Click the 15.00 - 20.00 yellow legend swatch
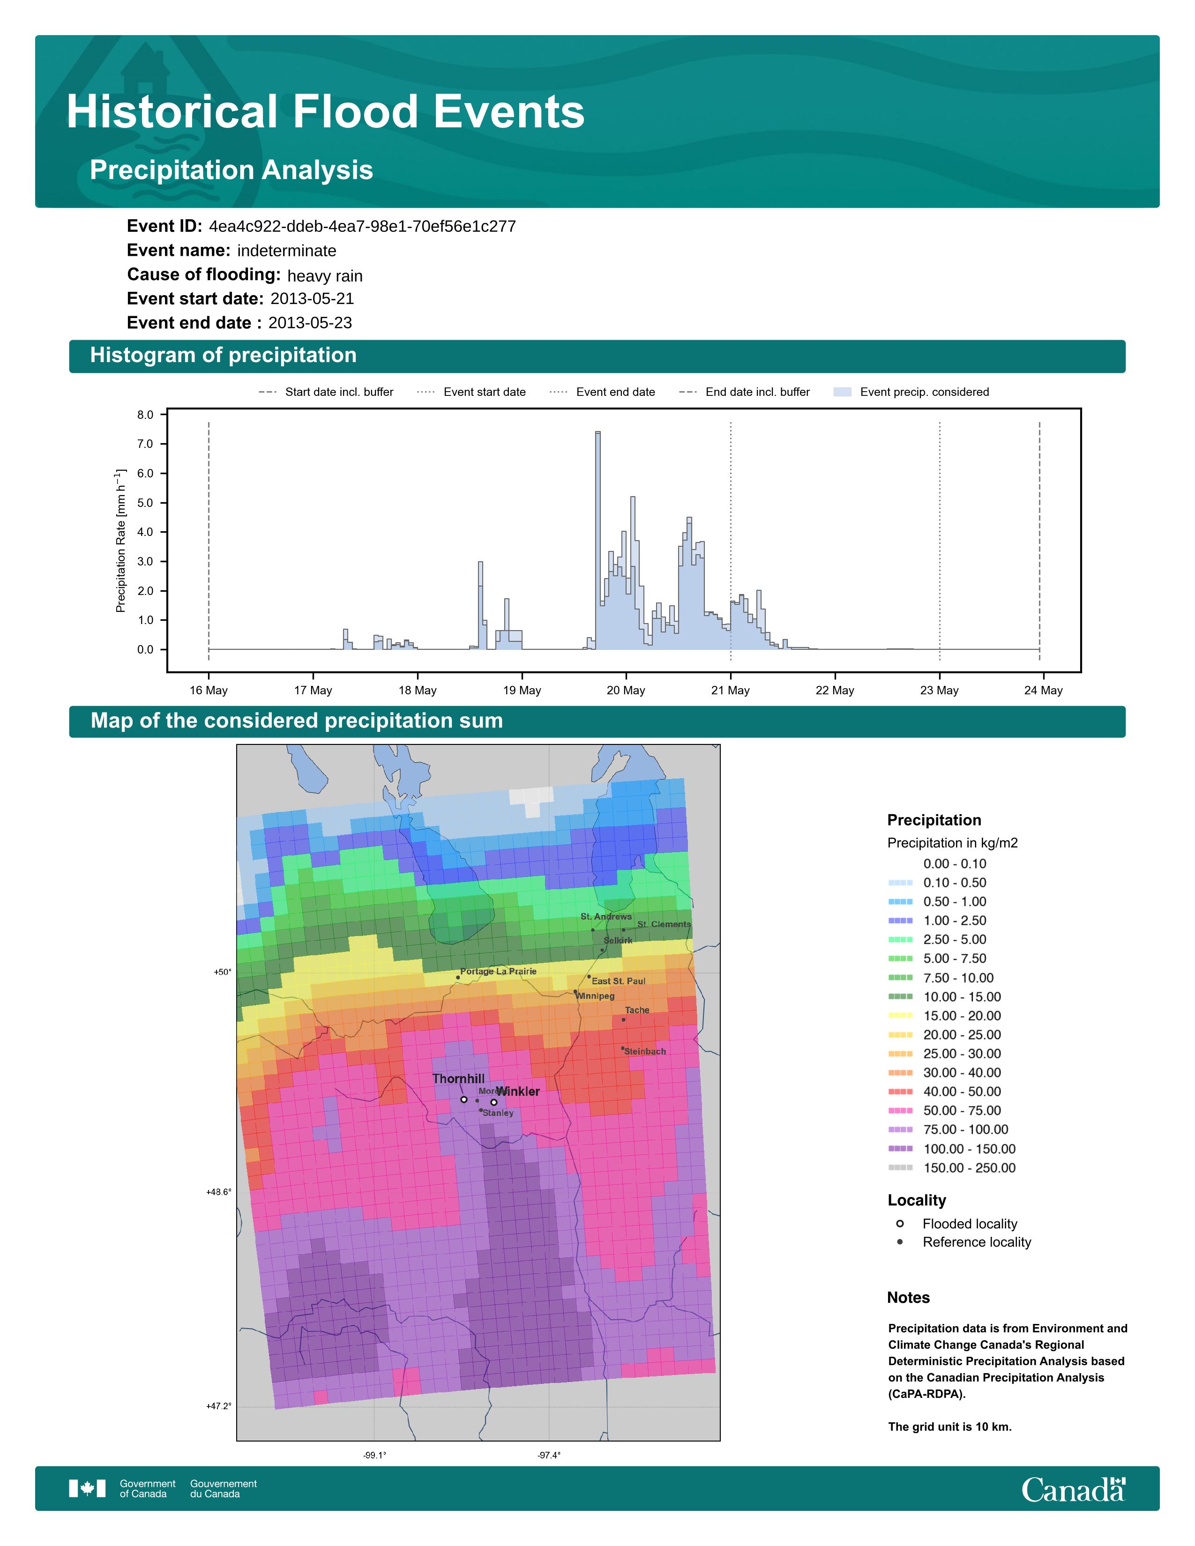This screenshot has height=1546, width=1195. coord(901,1016)
